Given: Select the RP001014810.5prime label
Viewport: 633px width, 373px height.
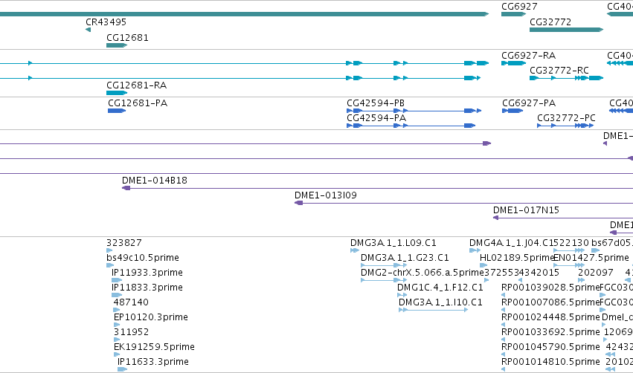Looking at the screenshot, I should 550,362.
